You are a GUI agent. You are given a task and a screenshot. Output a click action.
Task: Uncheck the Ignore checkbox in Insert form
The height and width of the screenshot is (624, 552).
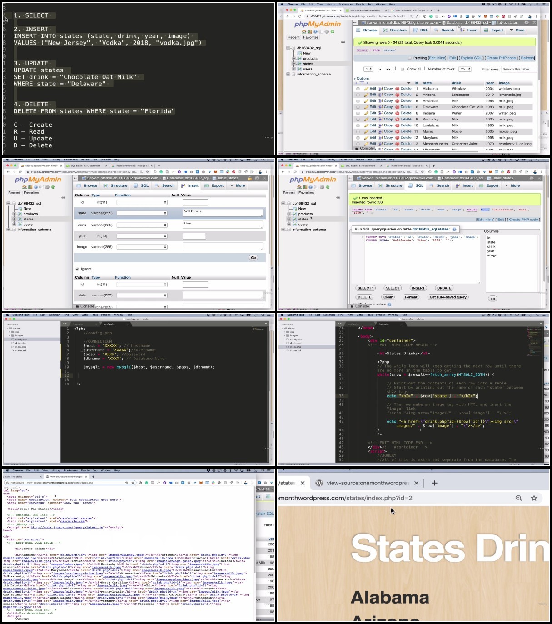pos(77,269)
